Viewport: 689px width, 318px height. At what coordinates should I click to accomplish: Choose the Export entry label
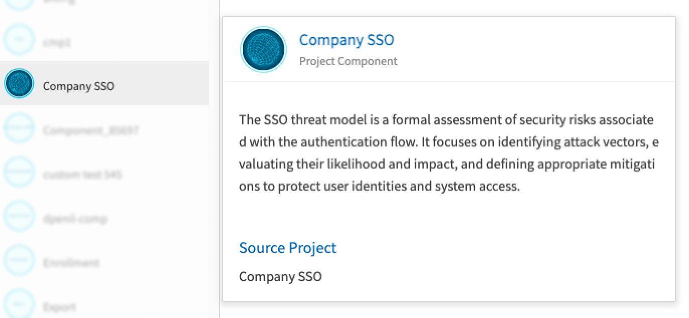click(x=59, y=307)
